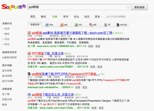
Task: Click the rar/zip archive icon
Action: pyautogui.click(x=118, y=25)
